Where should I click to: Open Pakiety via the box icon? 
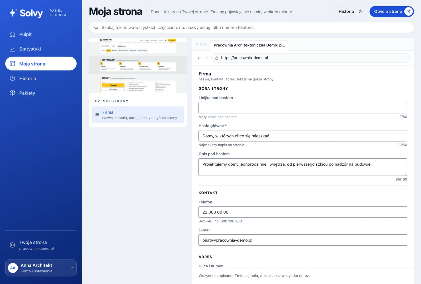(x=12, y=93)
